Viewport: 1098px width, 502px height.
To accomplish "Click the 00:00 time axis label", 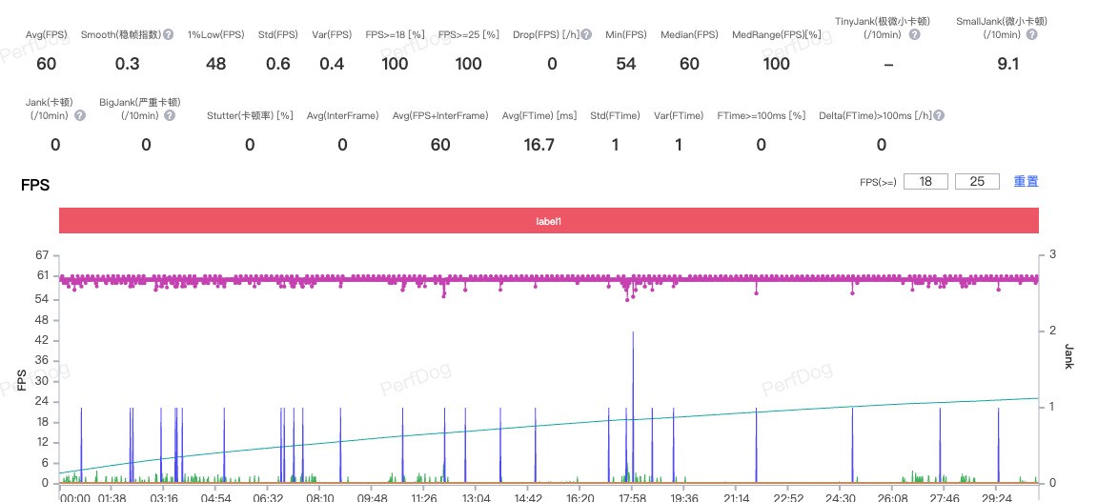I will (75, 496).
